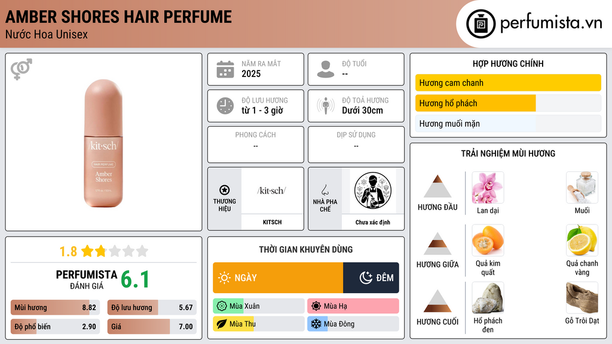Image resolution: width=612 pixels, height=344 pixels.
Task: Click the green 6.1 Perfumista score
Action: pos(135,279)
